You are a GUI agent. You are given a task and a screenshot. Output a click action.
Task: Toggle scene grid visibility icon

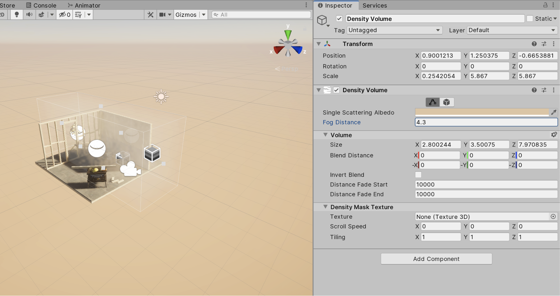tap(78, 15)
